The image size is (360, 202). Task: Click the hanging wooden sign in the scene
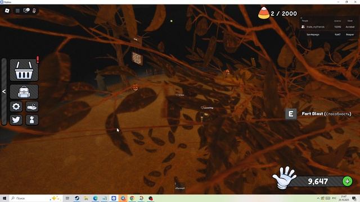(x=137, y=58)
